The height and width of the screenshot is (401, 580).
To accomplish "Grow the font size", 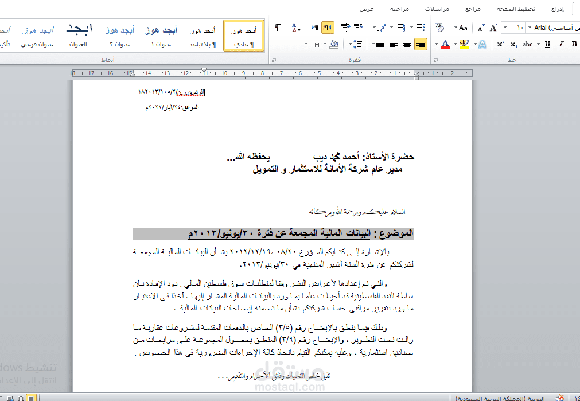I will 493,28.
